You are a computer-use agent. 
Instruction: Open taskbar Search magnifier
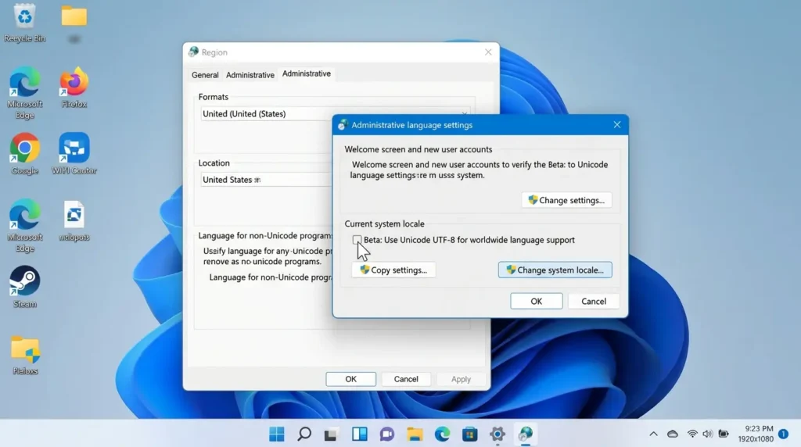[x=304, y=434]
